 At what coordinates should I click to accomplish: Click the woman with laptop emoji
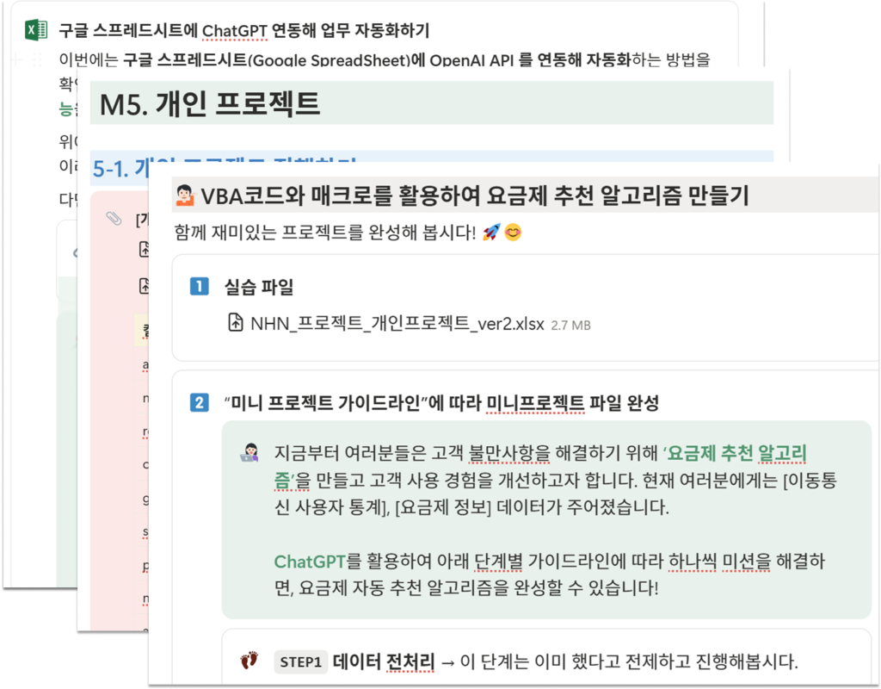[x=250, y=453]
